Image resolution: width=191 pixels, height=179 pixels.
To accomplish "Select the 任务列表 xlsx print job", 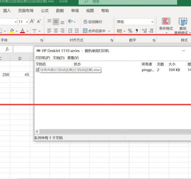I will [70, 70].
